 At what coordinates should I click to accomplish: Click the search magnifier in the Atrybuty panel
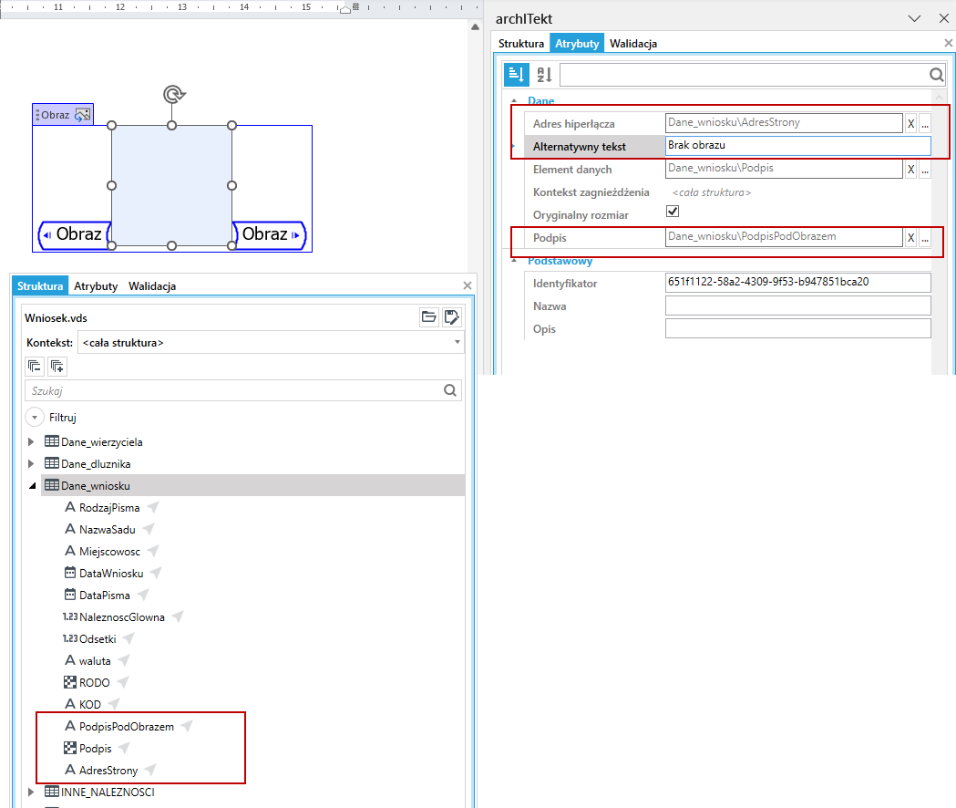[937, 75]
